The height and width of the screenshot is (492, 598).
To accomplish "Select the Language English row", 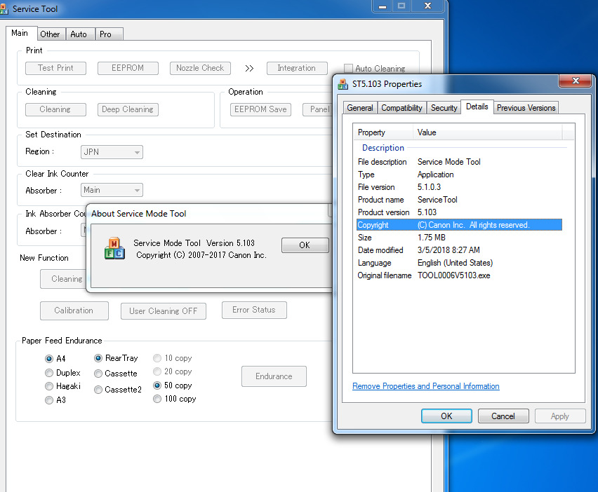I will coord(459,263).
